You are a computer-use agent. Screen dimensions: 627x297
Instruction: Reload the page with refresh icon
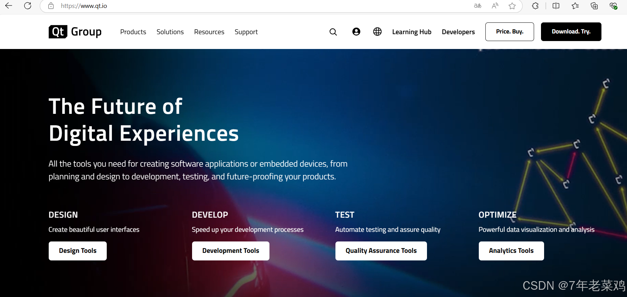click(28, 6)
